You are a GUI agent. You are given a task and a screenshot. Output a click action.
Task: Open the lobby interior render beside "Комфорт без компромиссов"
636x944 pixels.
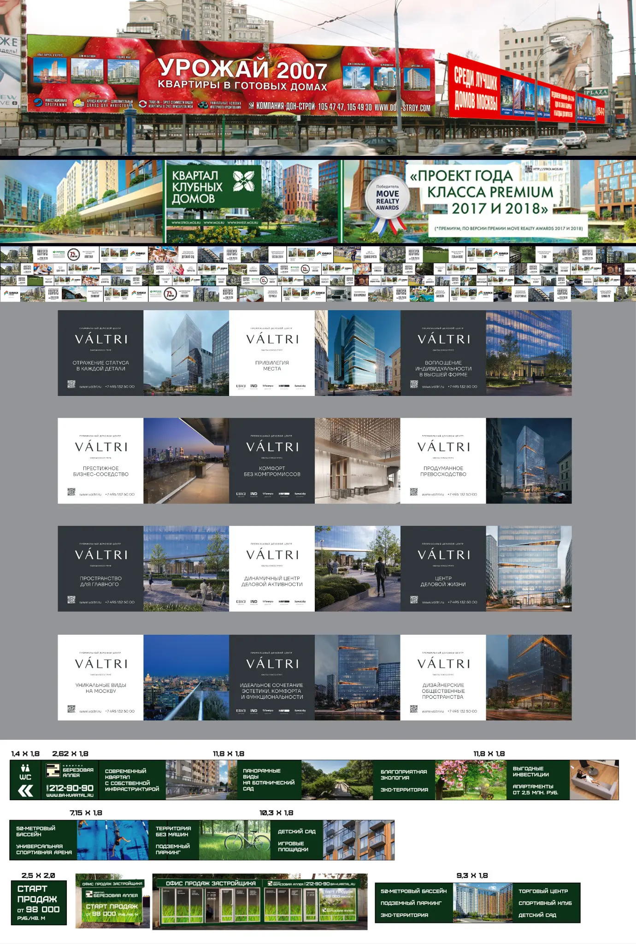[x=358, y=461]
